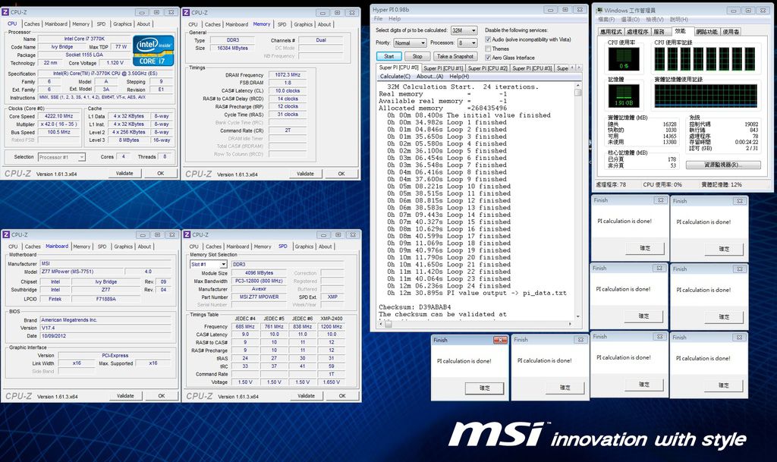The width and height of the screenshot is (777, 462).
Task: Click OK in the CPU-Z Memory window
Action: point(341,174)
